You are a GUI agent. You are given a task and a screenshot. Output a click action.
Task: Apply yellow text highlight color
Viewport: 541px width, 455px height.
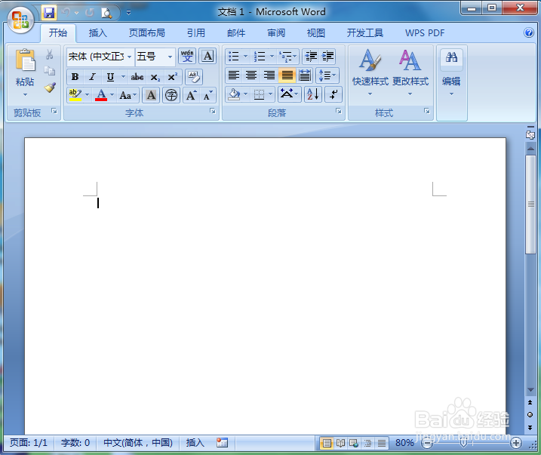[75, 95]
